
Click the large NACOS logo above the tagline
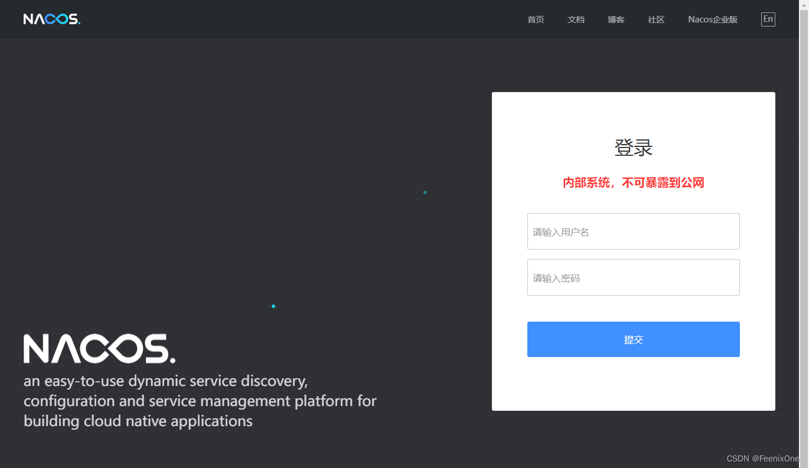99,348
